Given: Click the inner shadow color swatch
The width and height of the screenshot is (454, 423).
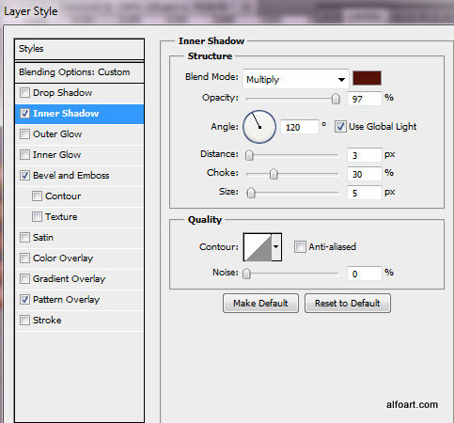Looking at the screenshot, I should click(x=367, y=78).
